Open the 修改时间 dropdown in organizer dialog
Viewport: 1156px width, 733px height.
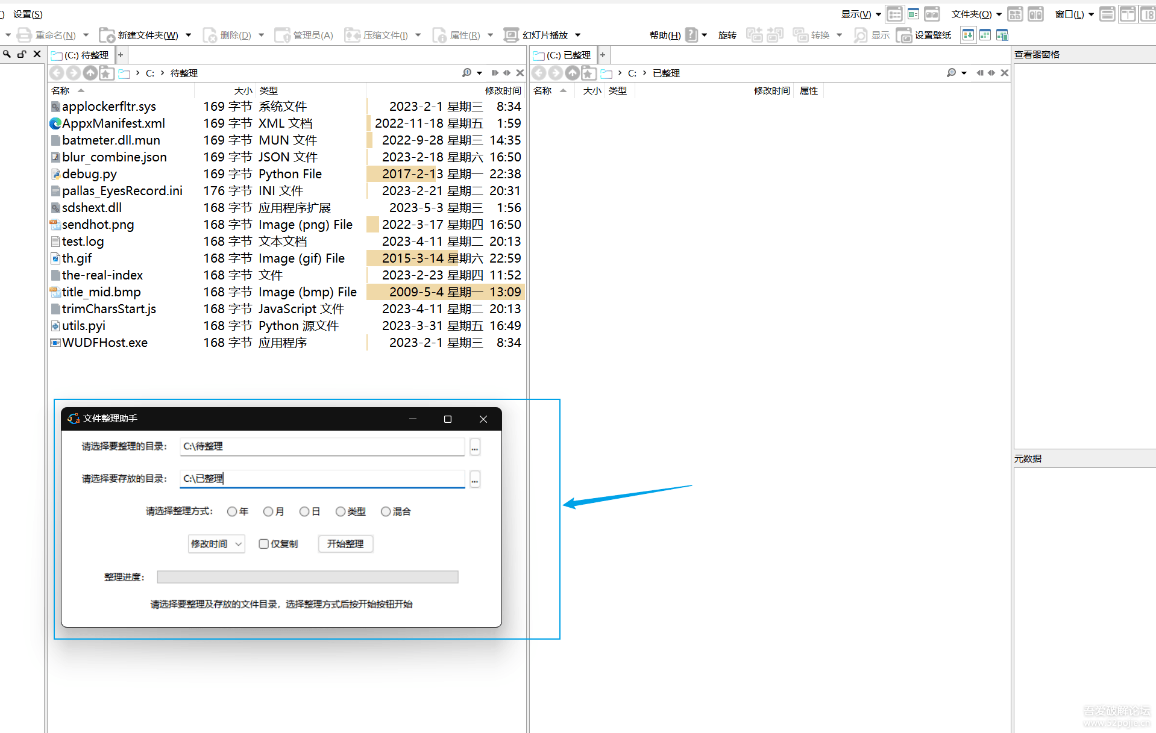tap(216, 544)
